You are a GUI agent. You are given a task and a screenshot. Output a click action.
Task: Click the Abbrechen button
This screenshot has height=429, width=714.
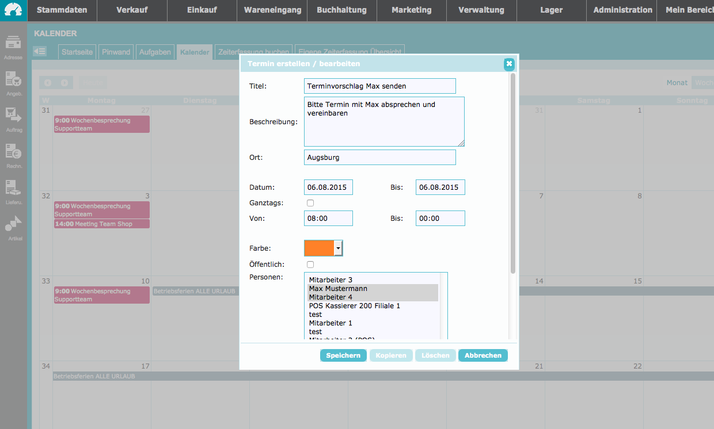(x=483, y=355)
